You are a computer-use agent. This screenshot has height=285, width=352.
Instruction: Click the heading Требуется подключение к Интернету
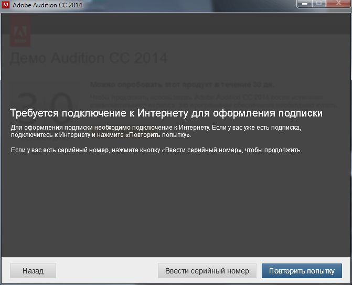click(x=166, y=113)
